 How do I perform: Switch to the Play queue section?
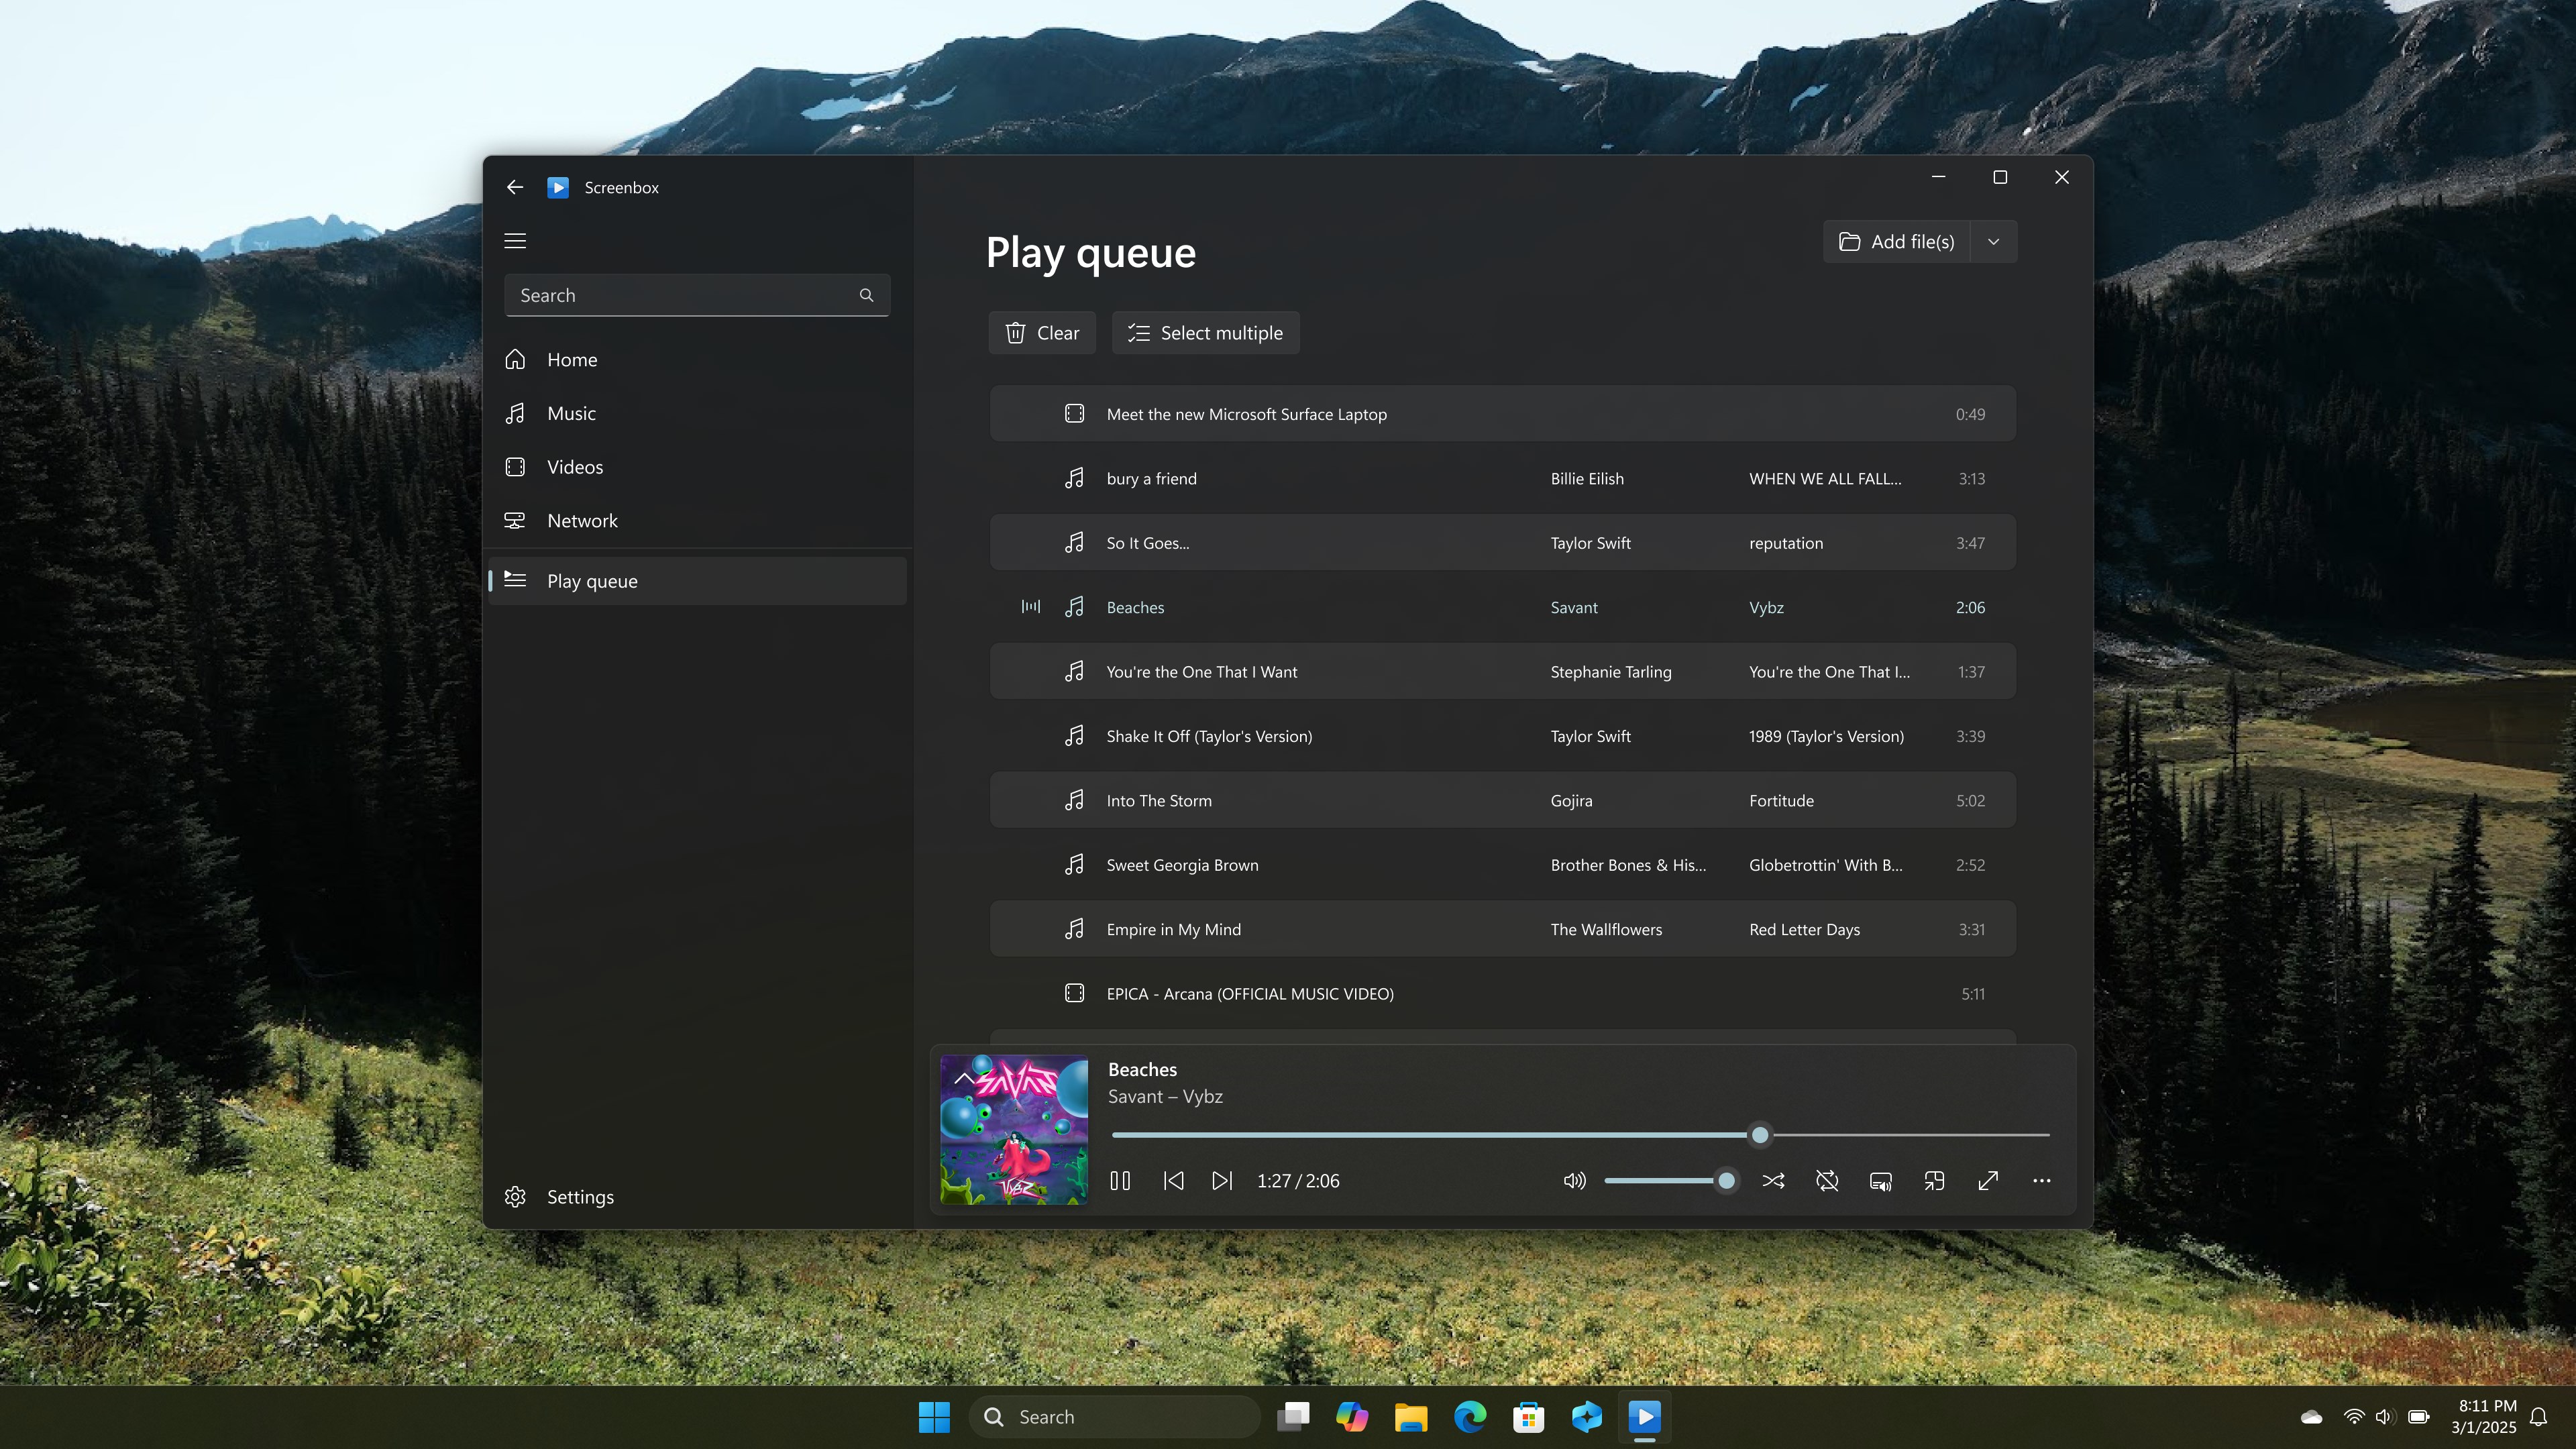(x=592, y=580)
